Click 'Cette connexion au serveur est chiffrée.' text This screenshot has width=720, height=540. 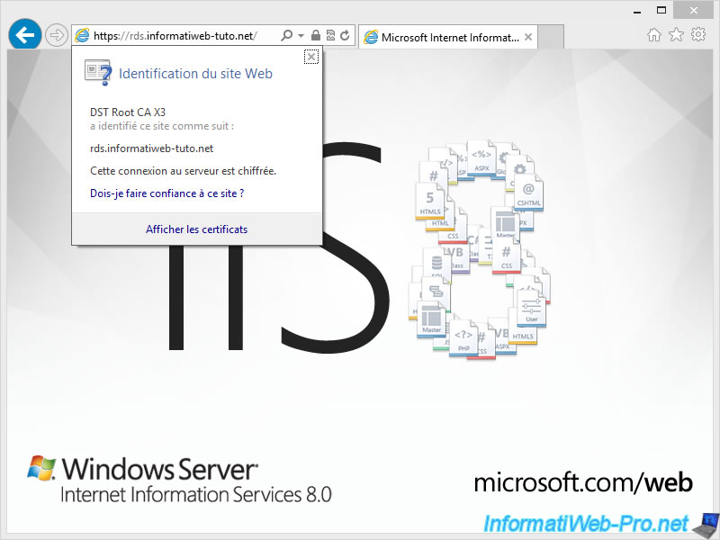(183, 171)
